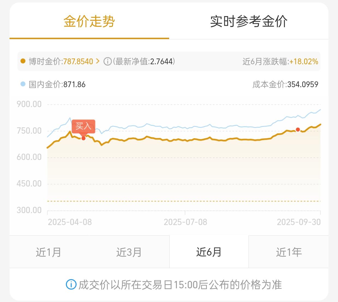Select the 近6月 range button
Image resolution: width=338 pixels, height=302 pixels.
209,252
